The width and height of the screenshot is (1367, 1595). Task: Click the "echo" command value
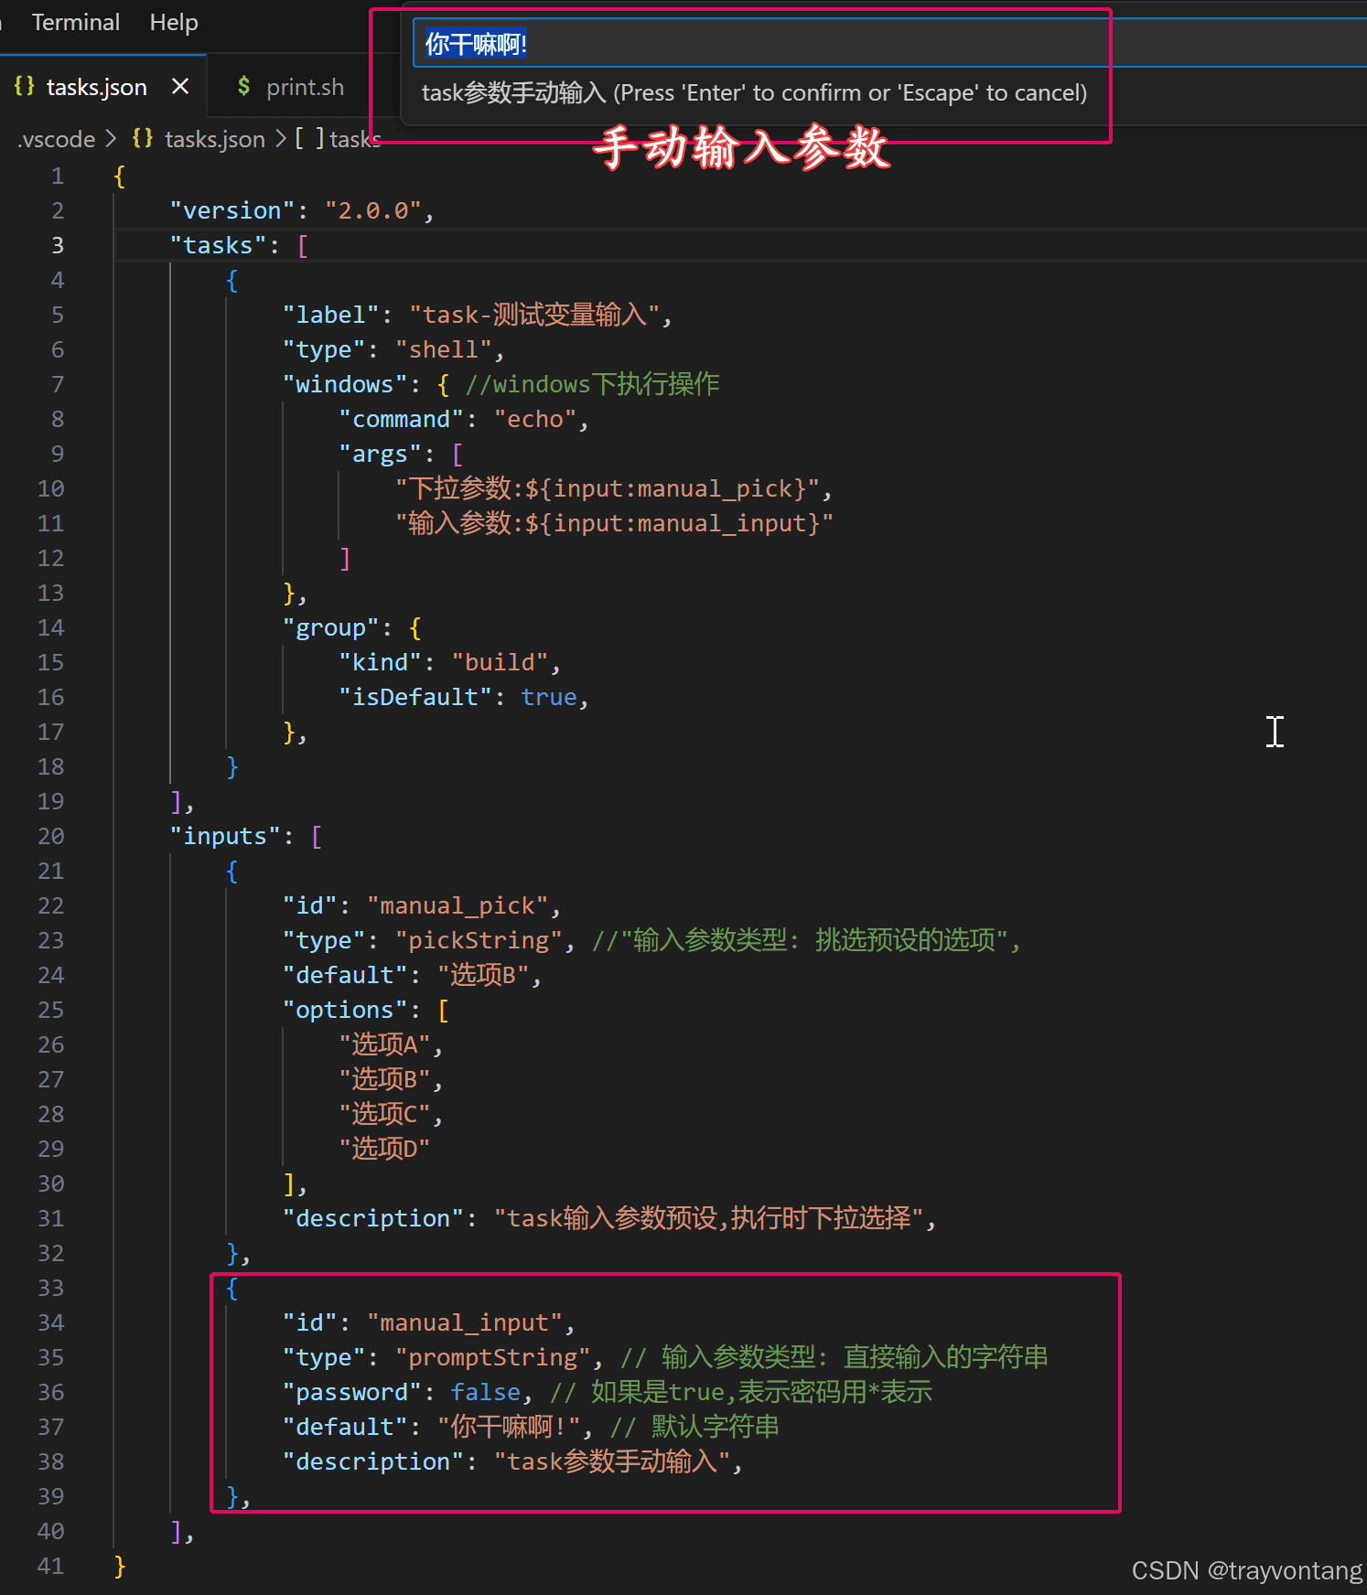pos(536,419)
